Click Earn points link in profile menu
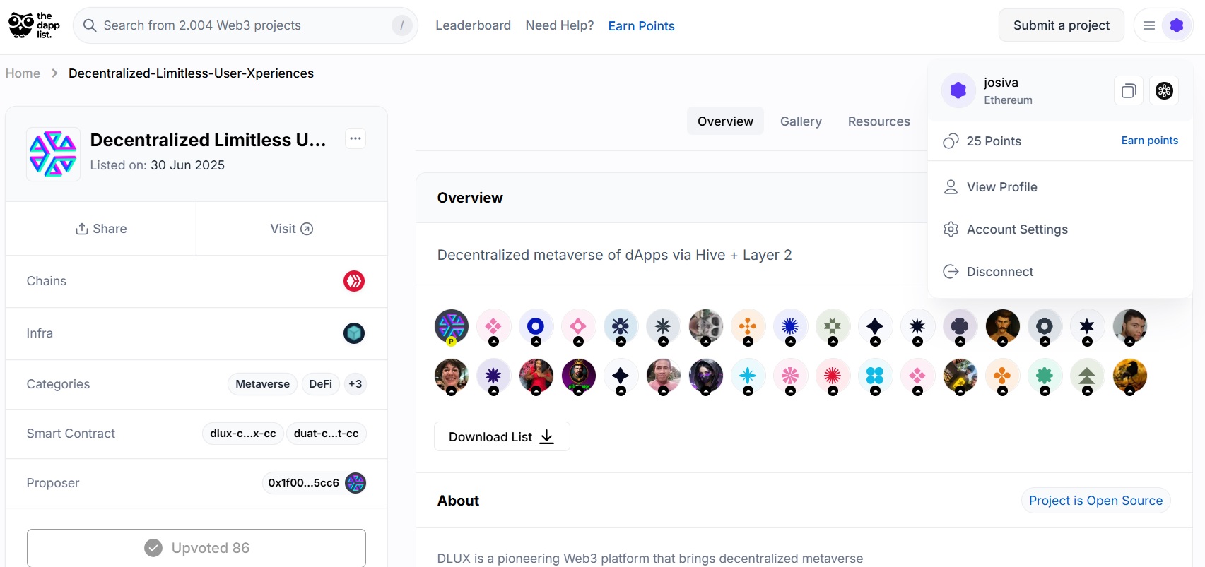 1150,141
